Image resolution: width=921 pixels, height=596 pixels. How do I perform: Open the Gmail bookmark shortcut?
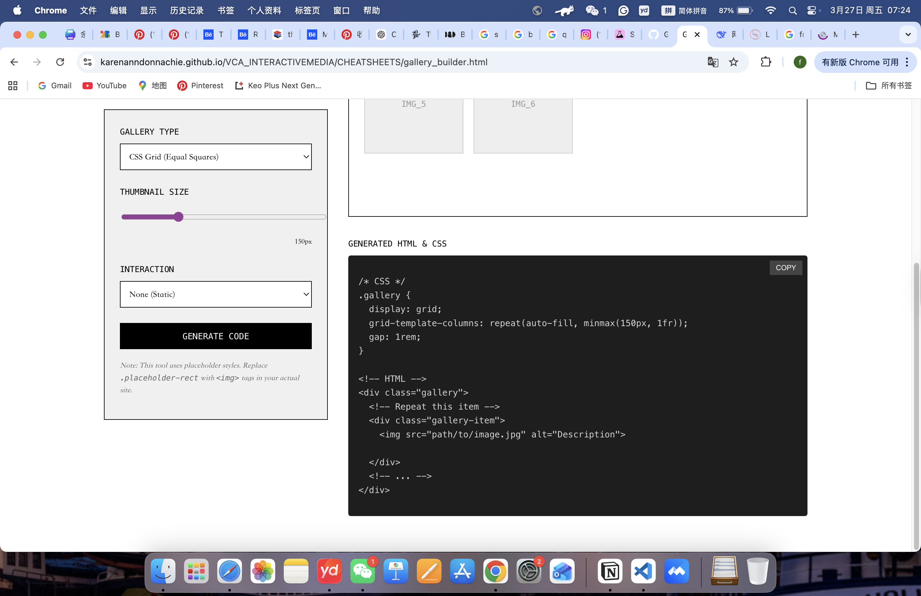(x=55, y=85)
